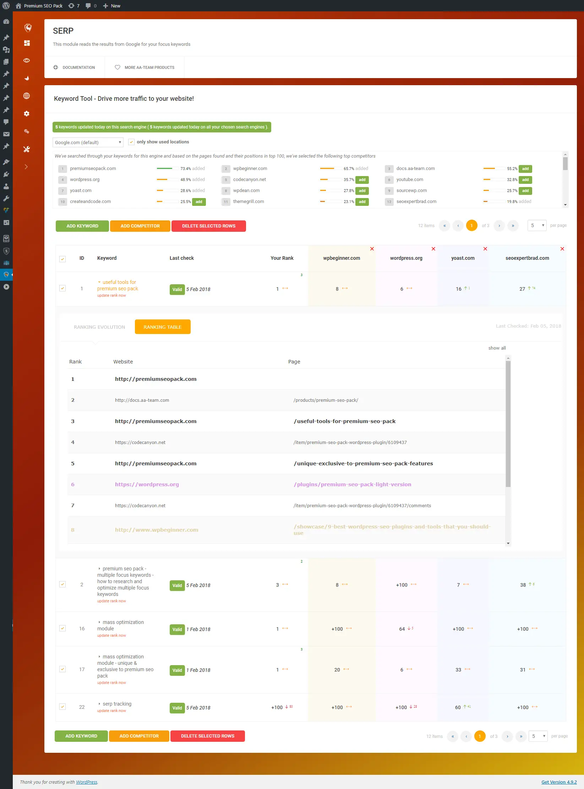584x789 pixels.
Task: Go to previous page using top left arrow
Action: pyautogui.click(x=458, y=225)
